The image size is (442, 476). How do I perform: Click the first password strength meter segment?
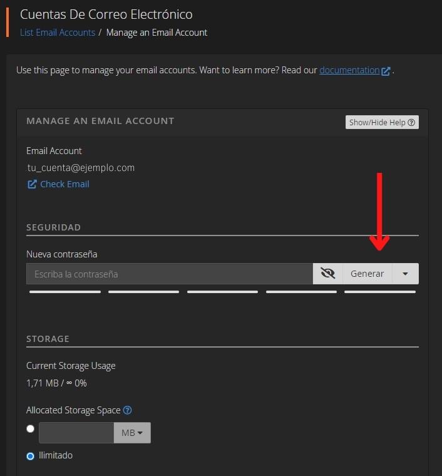coord(64,292)
